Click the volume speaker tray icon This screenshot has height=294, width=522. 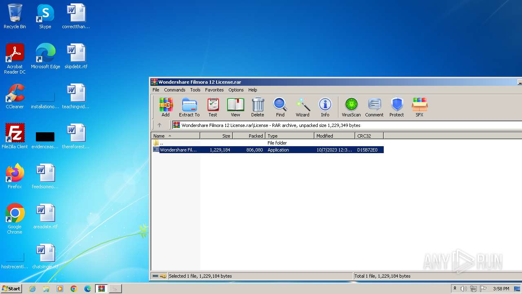463,289
